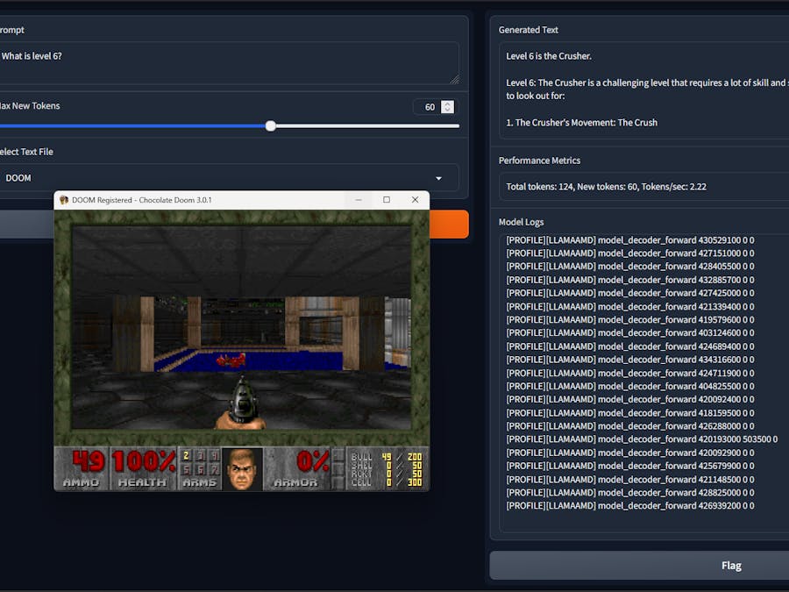Click the BULL 49 / 200 ammo row

pos(387,457)
